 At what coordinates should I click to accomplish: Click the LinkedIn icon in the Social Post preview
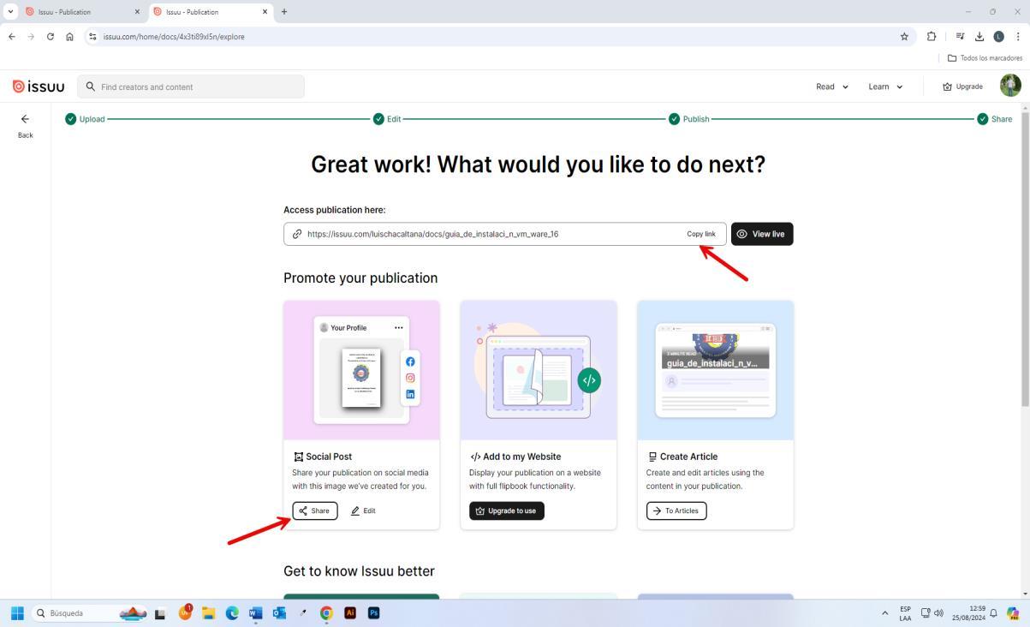410,394
